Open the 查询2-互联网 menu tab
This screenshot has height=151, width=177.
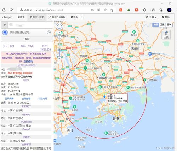[57, 17]
